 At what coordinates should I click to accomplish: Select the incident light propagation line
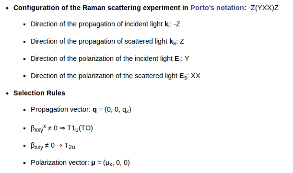pos(105,24)
